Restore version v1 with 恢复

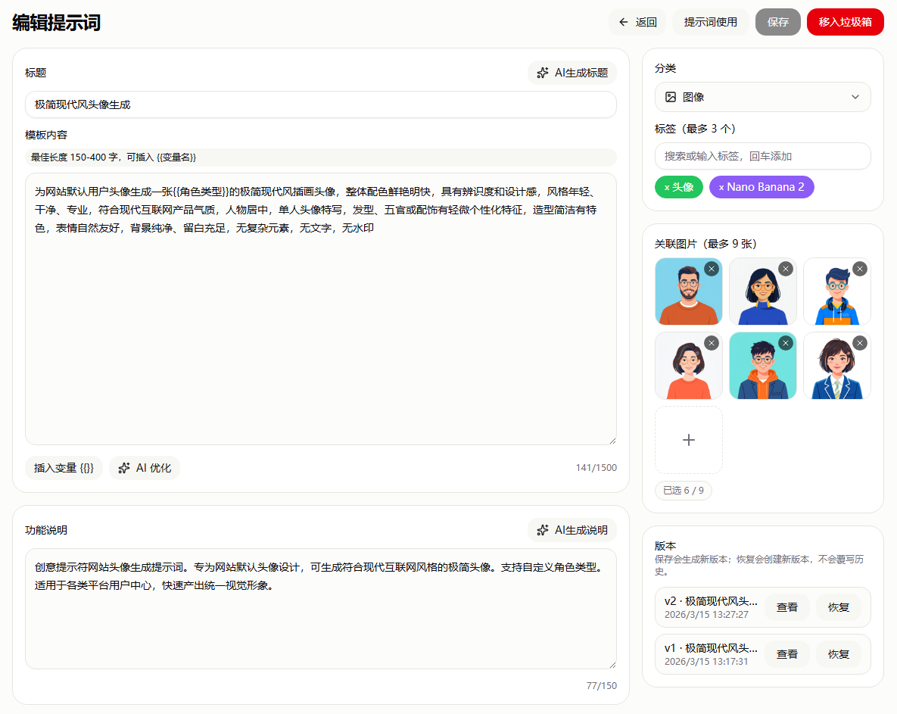point(839,654)
